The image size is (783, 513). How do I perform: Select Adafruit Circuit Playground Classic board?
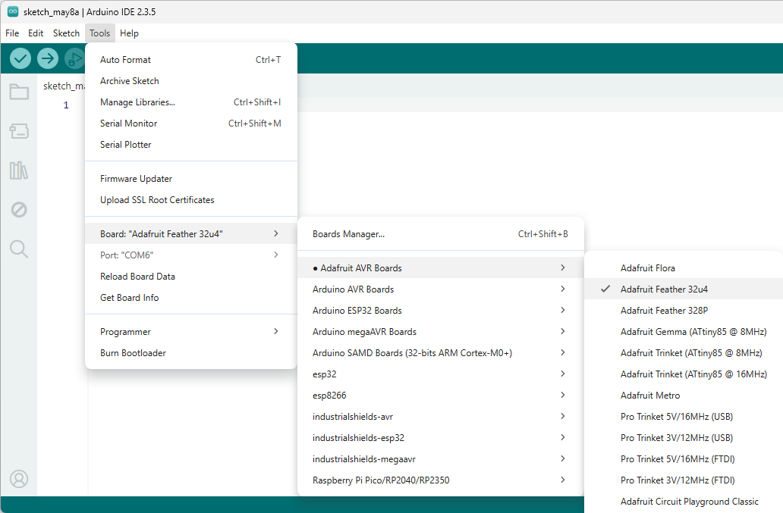[x=684, y=502]
